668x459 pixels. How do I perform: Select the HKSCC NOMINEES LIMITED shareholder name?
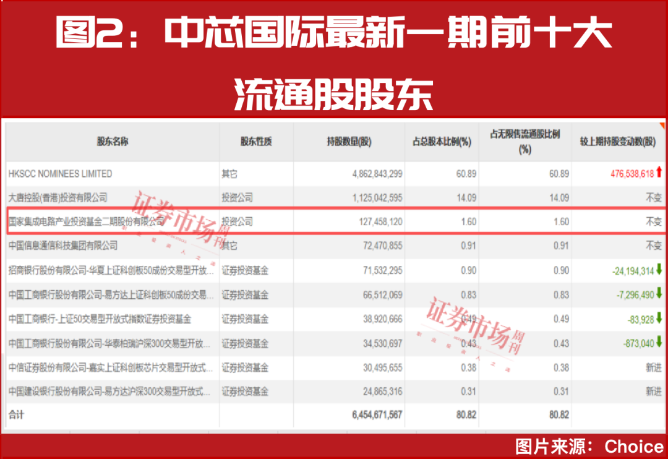[x=60, y=174]
